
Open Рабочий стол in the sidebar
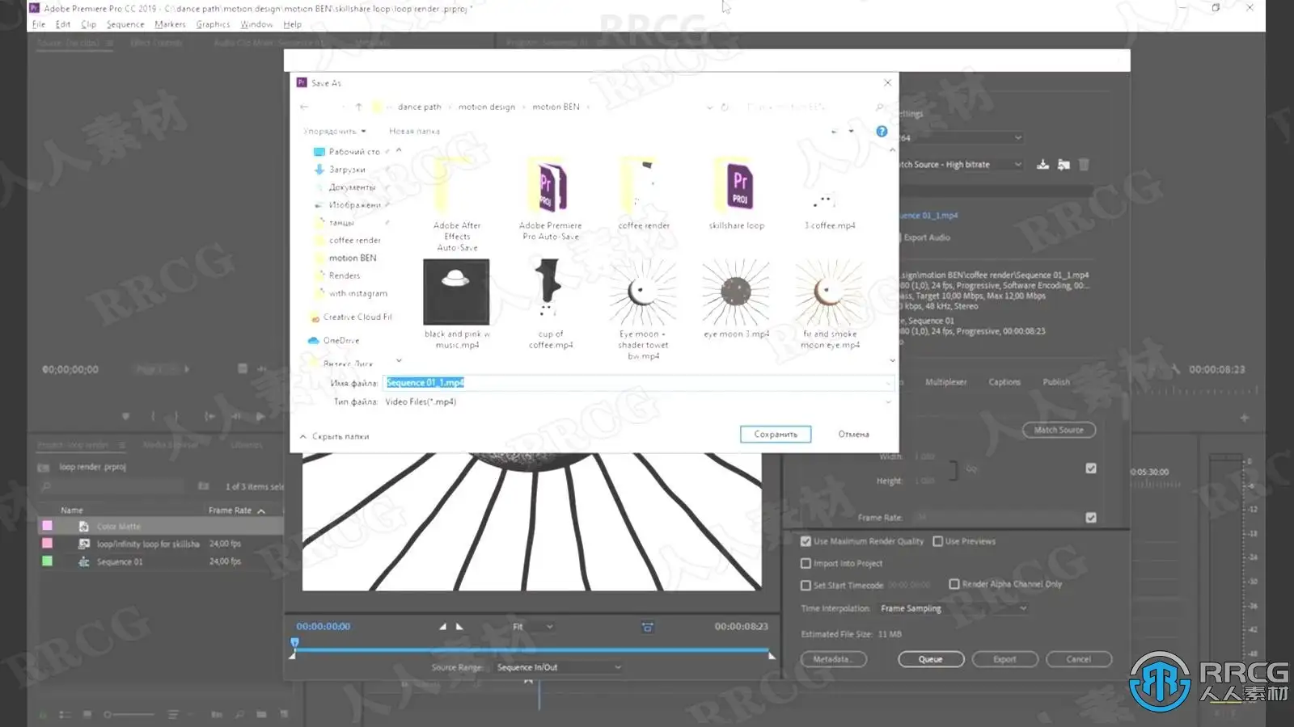point(346,152)
